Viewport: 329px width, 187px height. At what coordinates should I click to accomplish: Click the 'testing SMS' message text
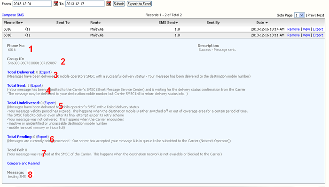[x=17, y=177]
